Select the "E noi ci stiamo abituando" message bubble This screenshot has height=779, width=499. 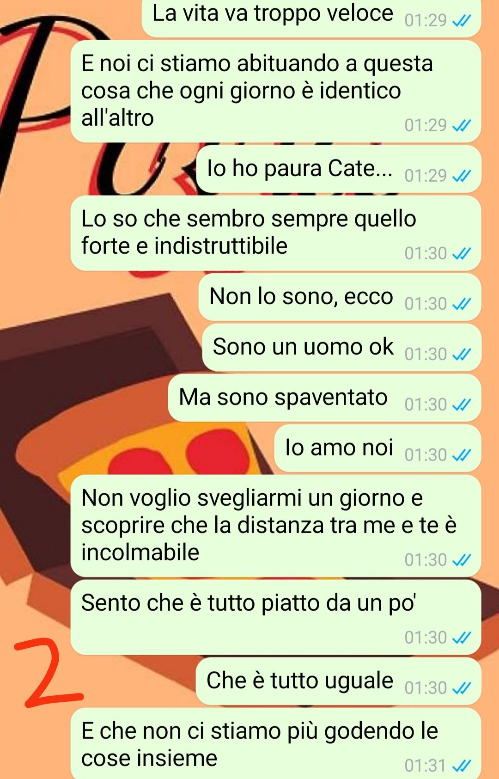click(276, 91)
